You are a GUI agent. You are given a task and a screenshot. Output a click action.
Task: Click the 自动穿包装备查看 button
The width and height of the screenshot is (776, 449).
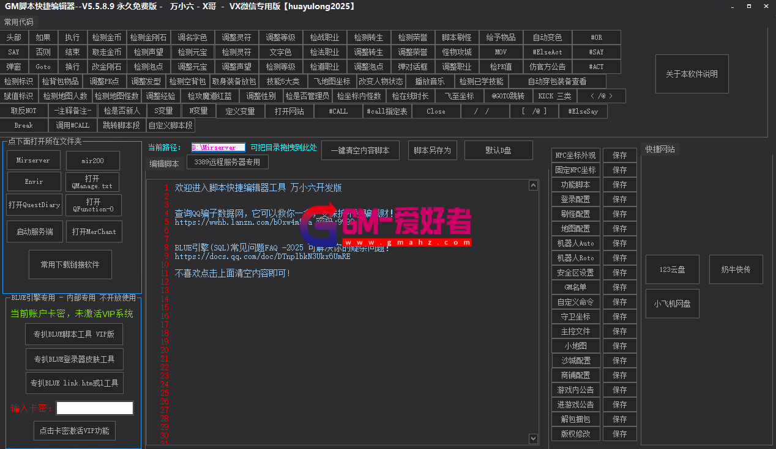557,81
